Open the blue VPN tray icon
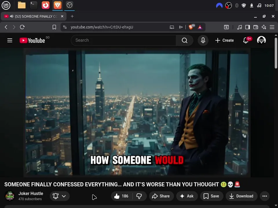 (219, 6)
